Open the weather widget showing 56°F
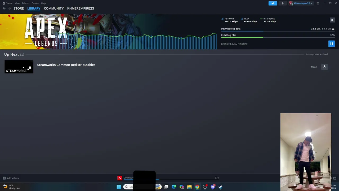The height and width of the screenshot is (191, 339). (12, 187)
